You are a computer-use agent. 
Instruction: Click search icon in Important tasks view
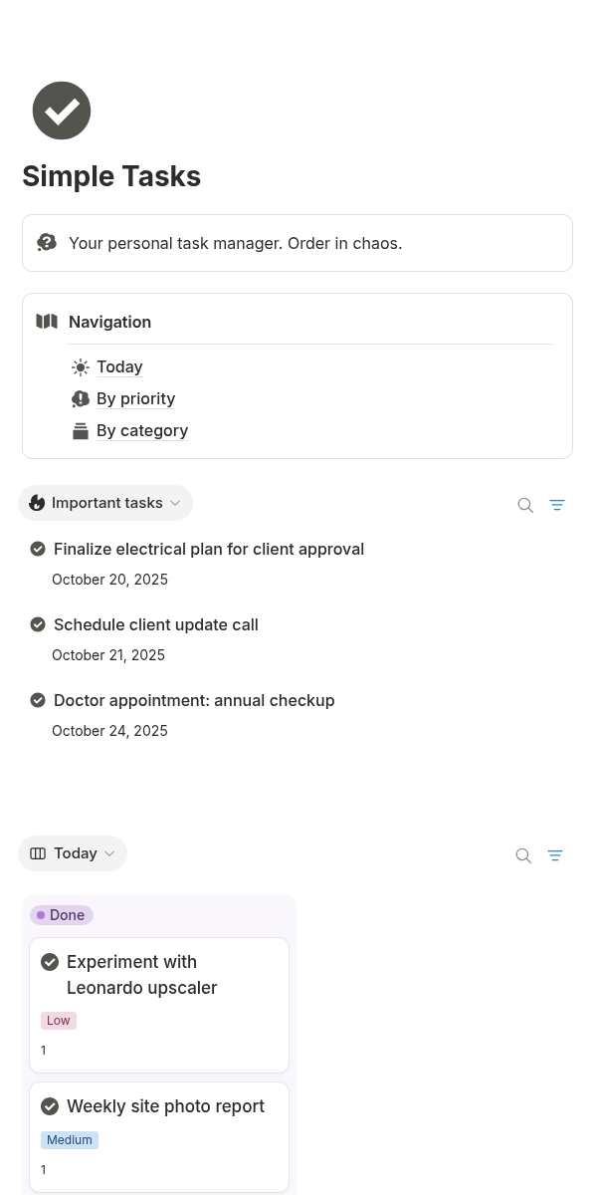[x=525, y=505]
